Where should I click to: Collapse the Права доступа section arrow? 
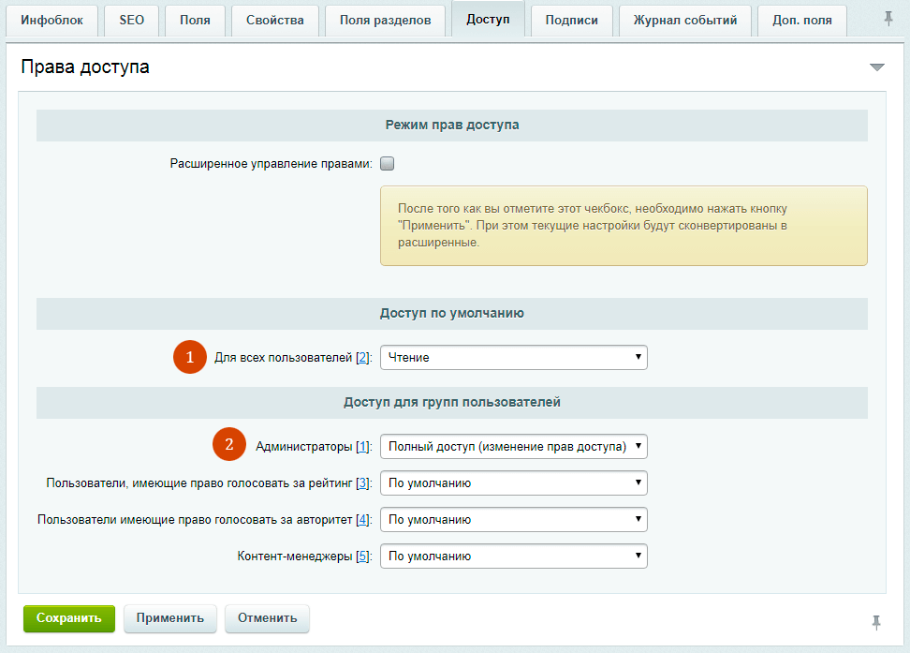876,67
